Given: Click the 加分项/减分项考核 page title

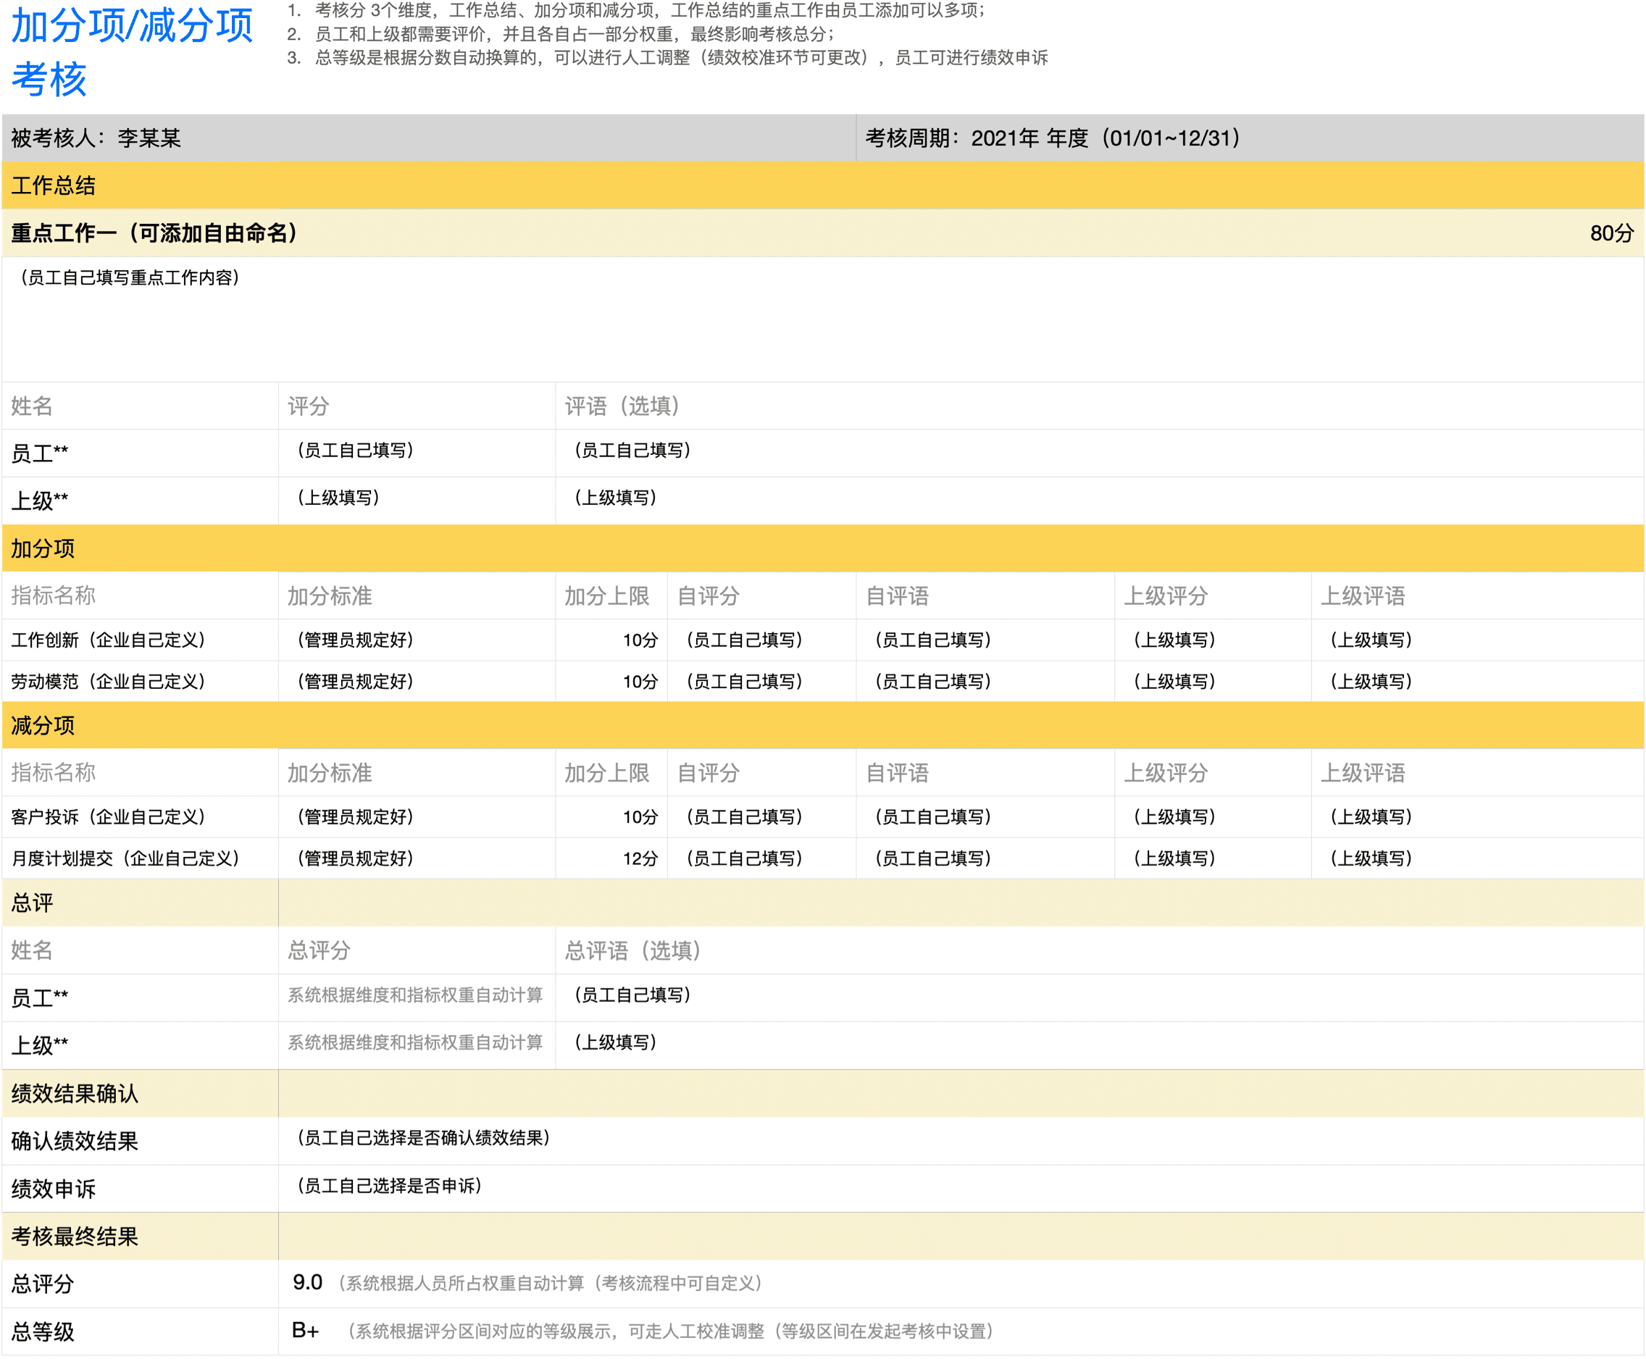Looking at the screenshot, I should (132, 51).
